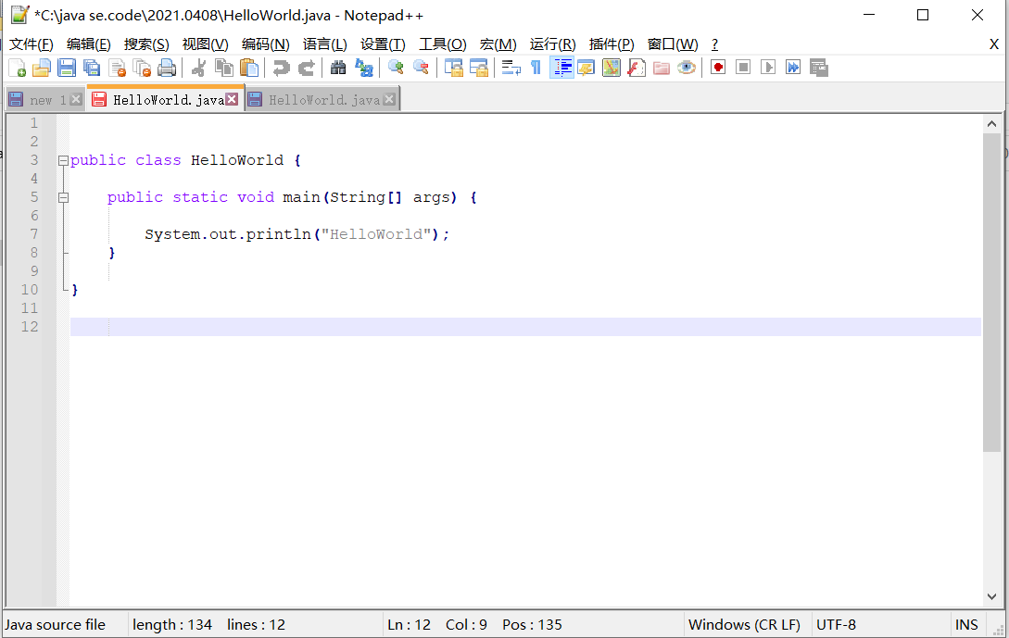Collapse the class fold at line 3
This screenshot has height=638, width=1009.
(63, 161)
